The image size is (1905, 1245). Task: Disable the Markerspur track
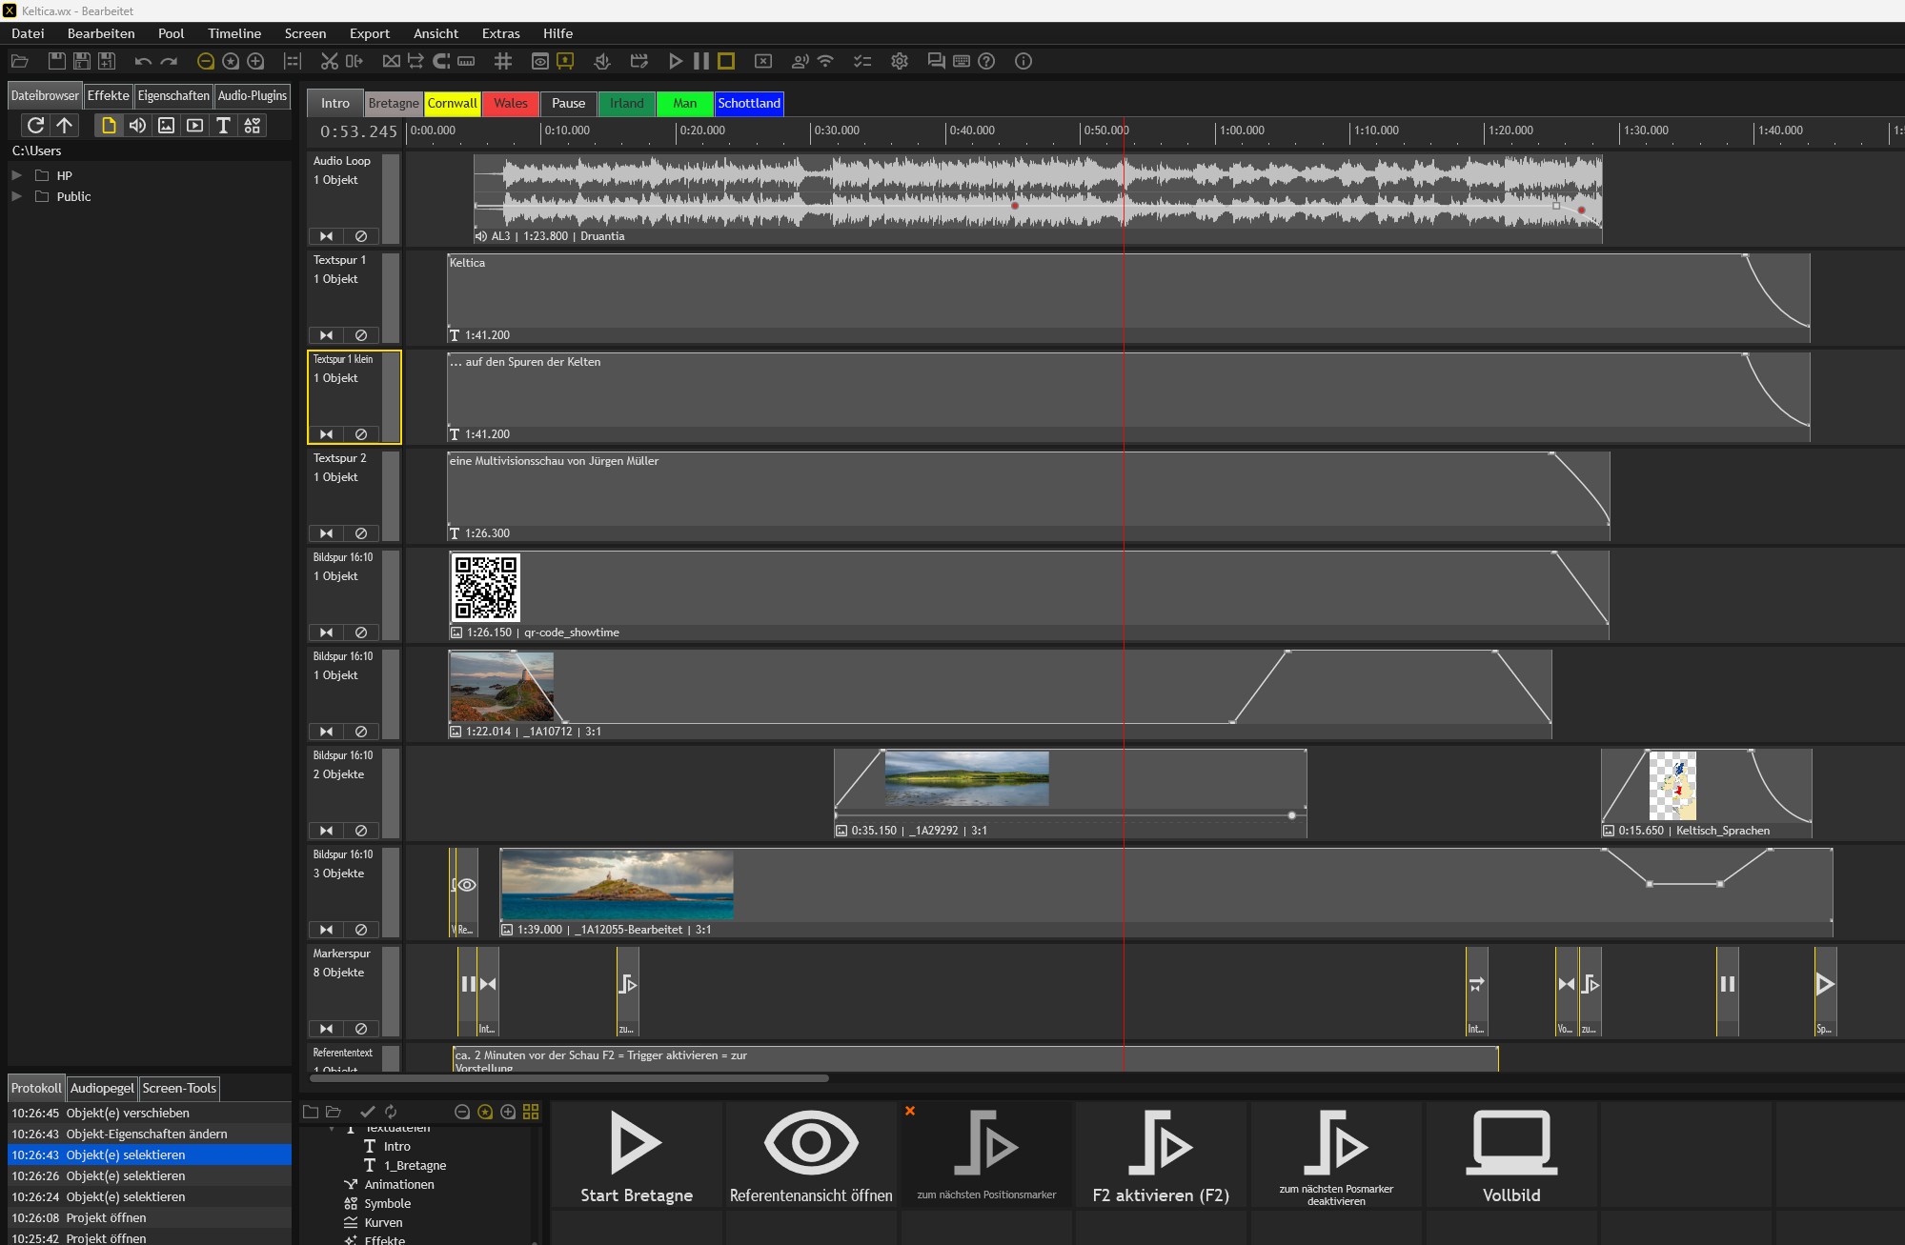(361, 1029)
